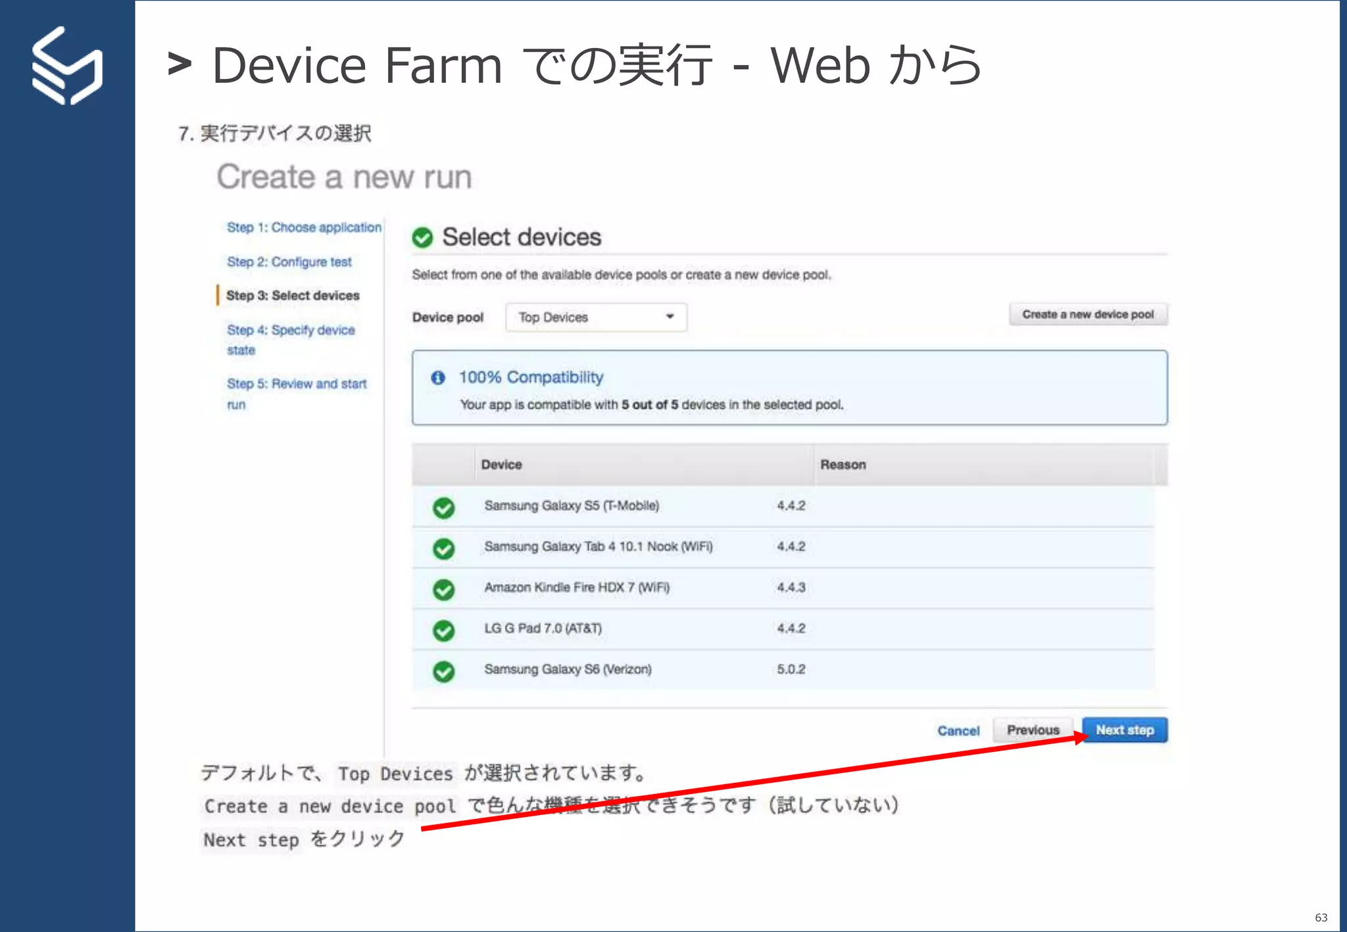Click the 4.4.2 version of Galaxy S5 (T-Mobile)

791,505
